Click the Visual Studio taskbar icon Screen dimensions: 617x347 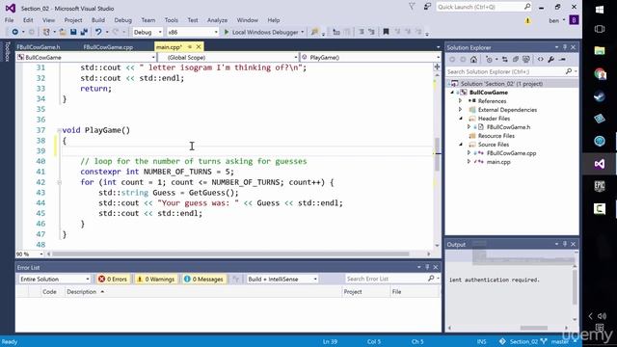pos(600,164)
